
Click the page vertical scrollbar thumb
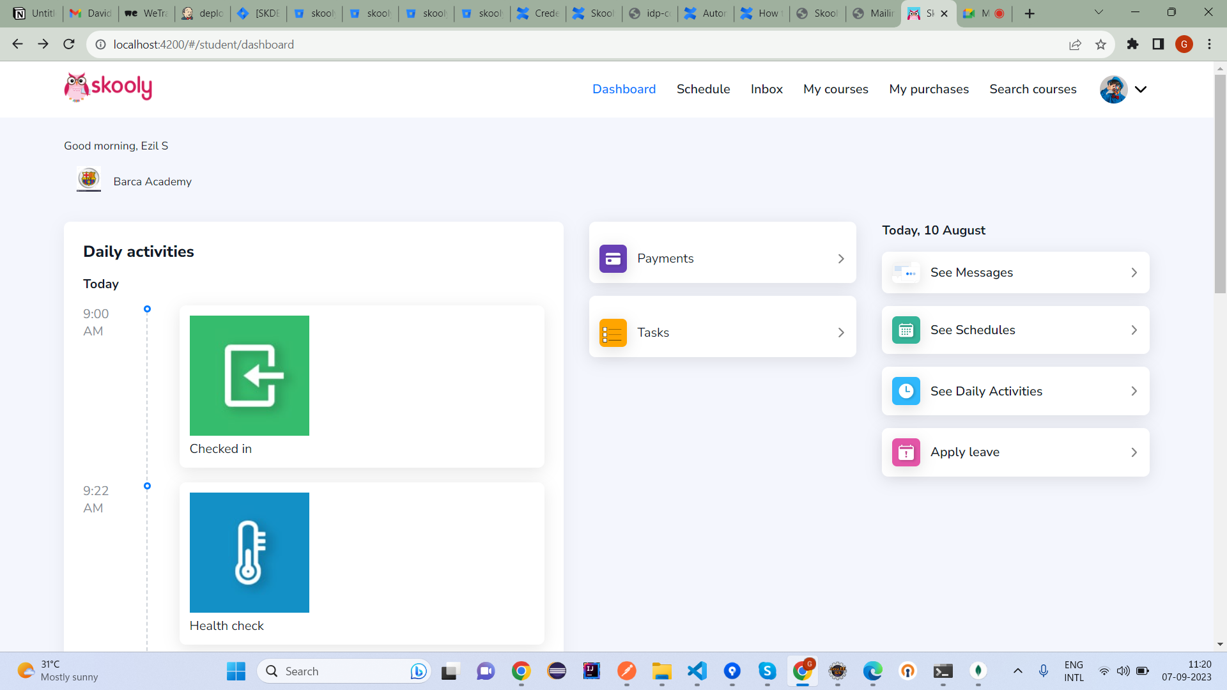tap(1220, 183)
